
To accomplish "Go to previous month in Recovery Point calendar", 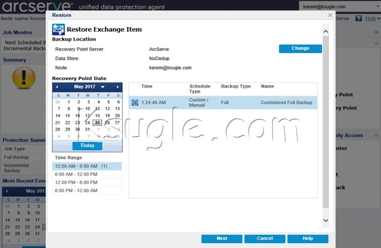I will click(x=57, y=87).
